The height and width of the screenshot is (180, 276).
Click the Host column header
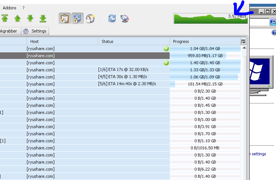62,41
